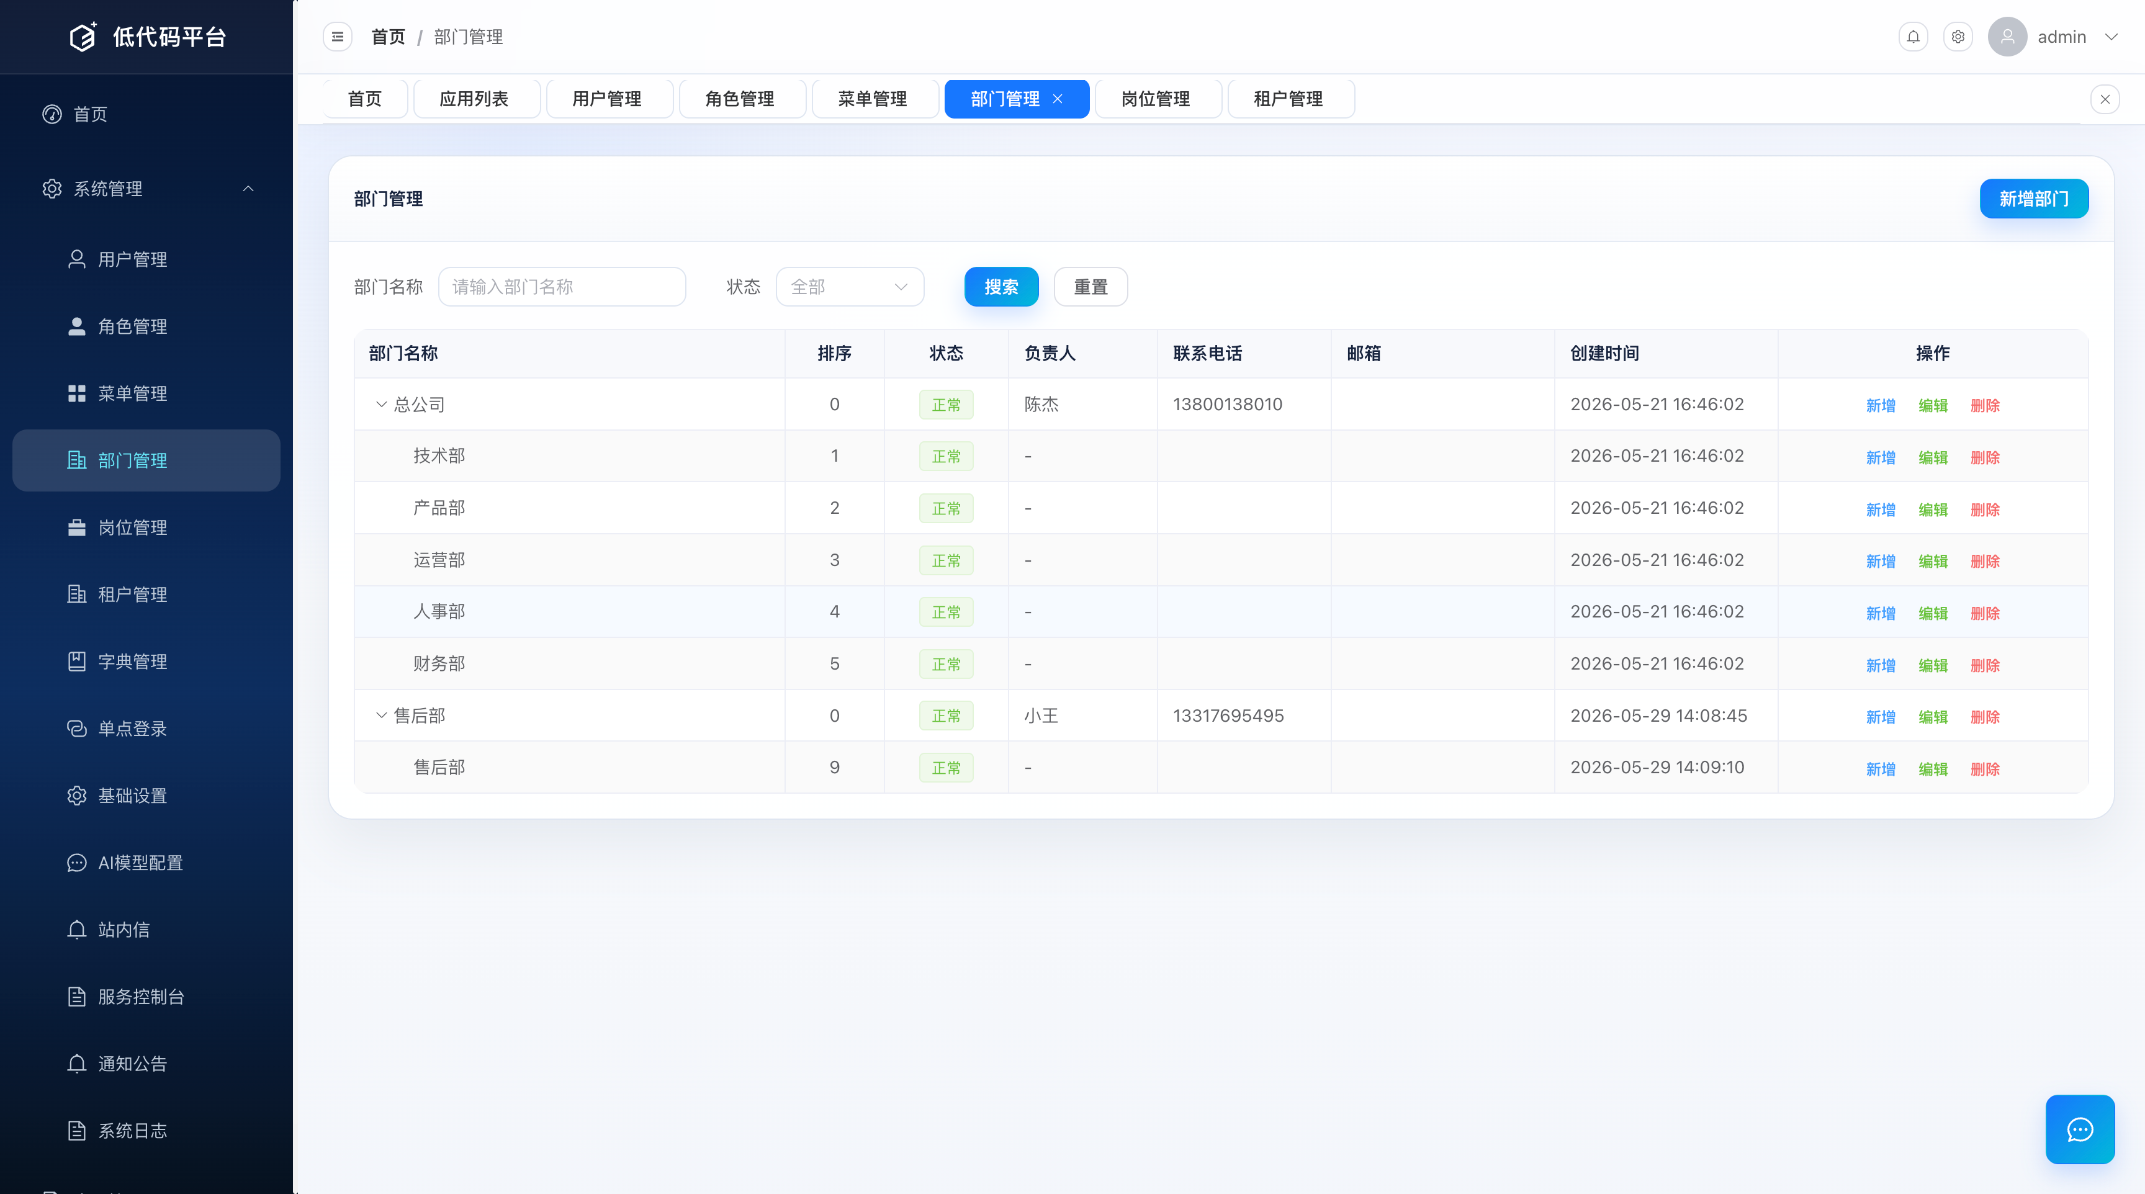Click the 部门管理 building icon in sidebar
Viewport: 2145px width, 1194px height.
tap(76, 460)
